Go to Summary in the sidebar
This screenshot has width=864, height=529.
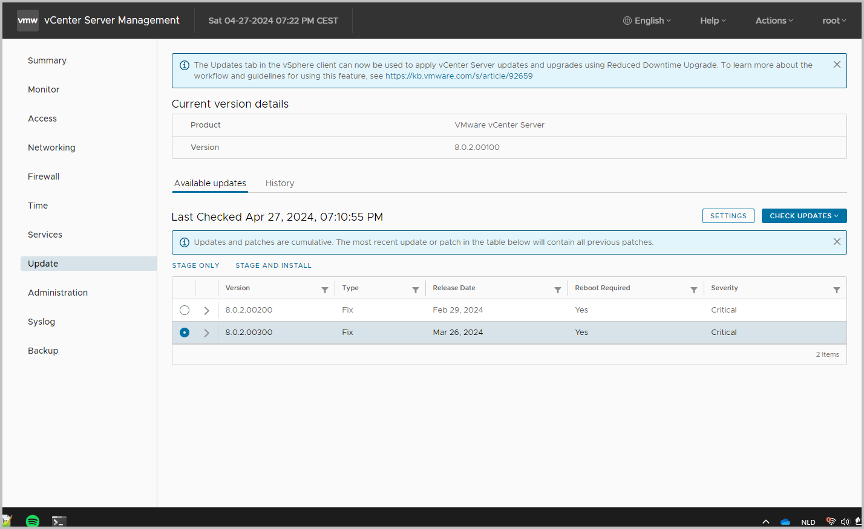tap(47, 60)
